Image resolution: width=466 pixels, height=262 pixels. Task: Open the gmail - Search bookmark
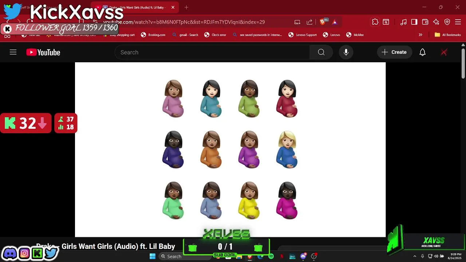(185, 35)
